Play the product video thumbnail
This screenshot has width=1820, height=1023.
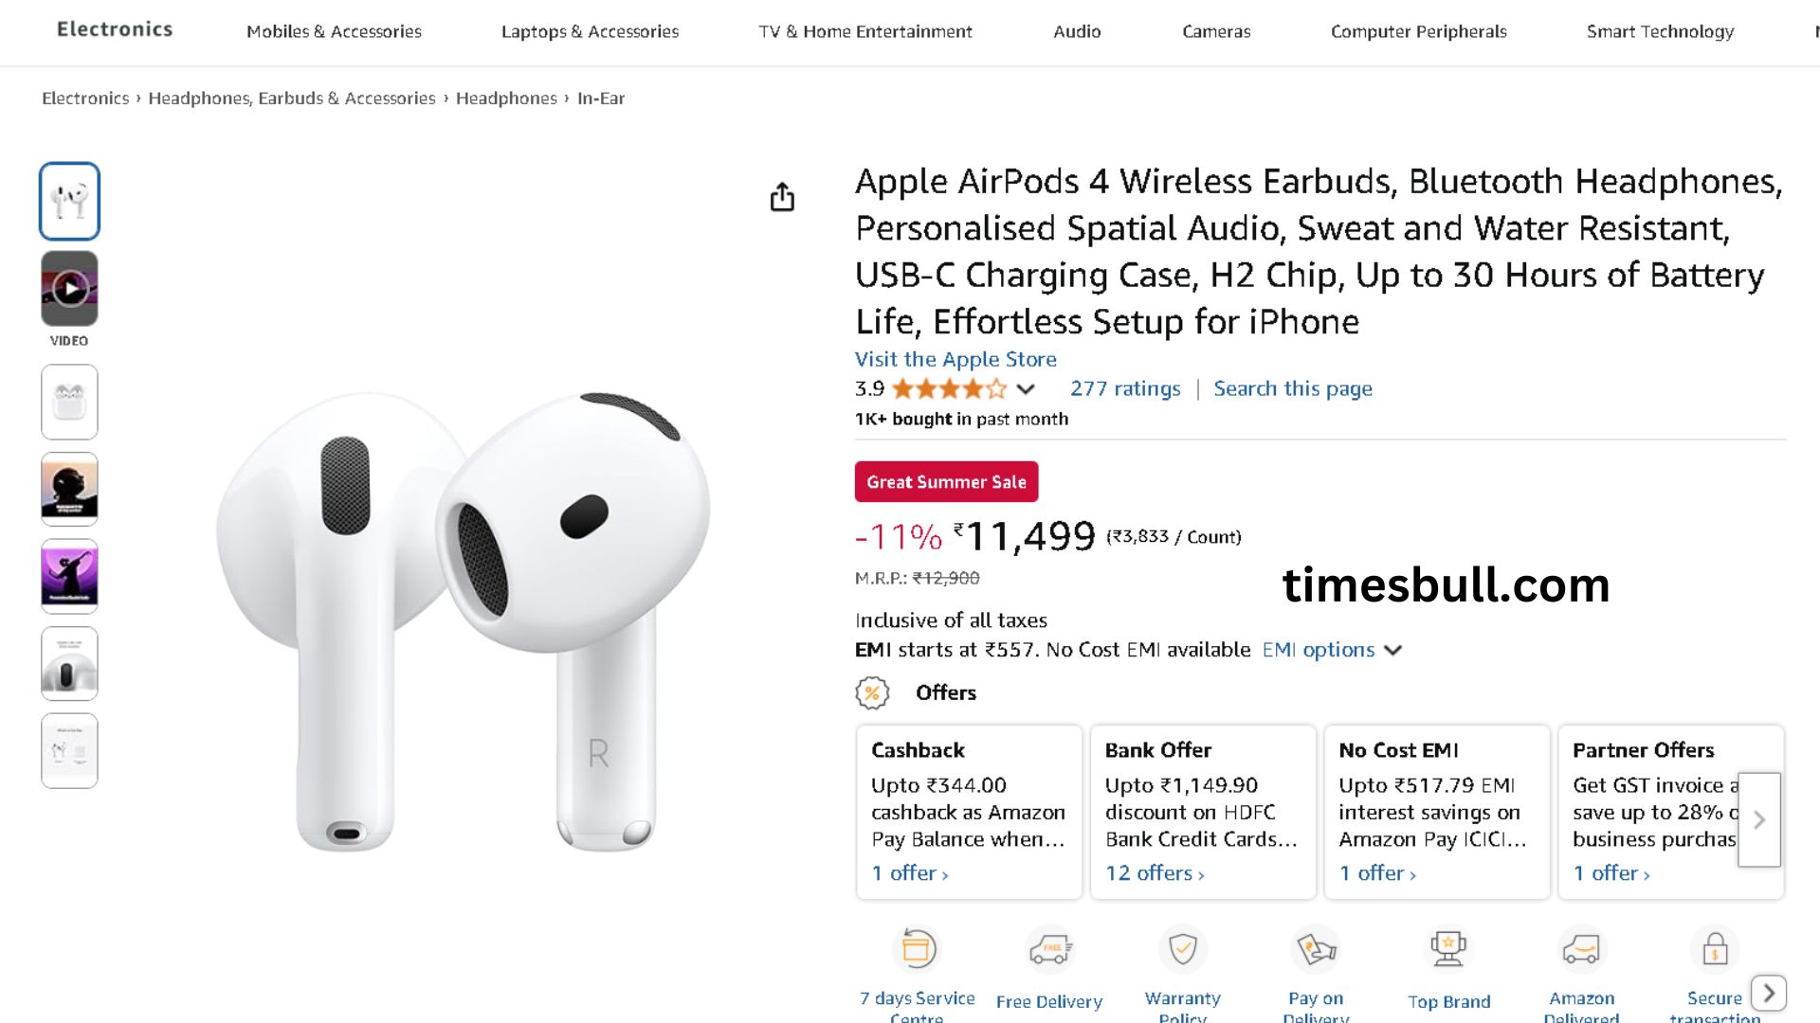69,289
